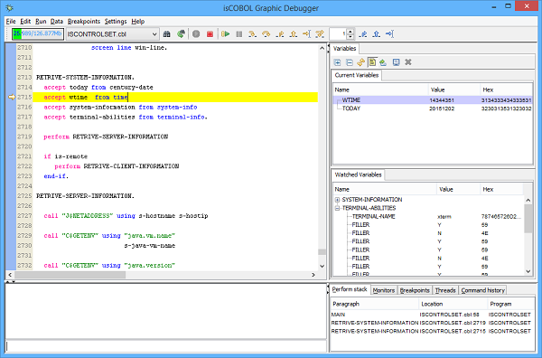
Task: Click the step count number field
Action: [x=338, y=33]
